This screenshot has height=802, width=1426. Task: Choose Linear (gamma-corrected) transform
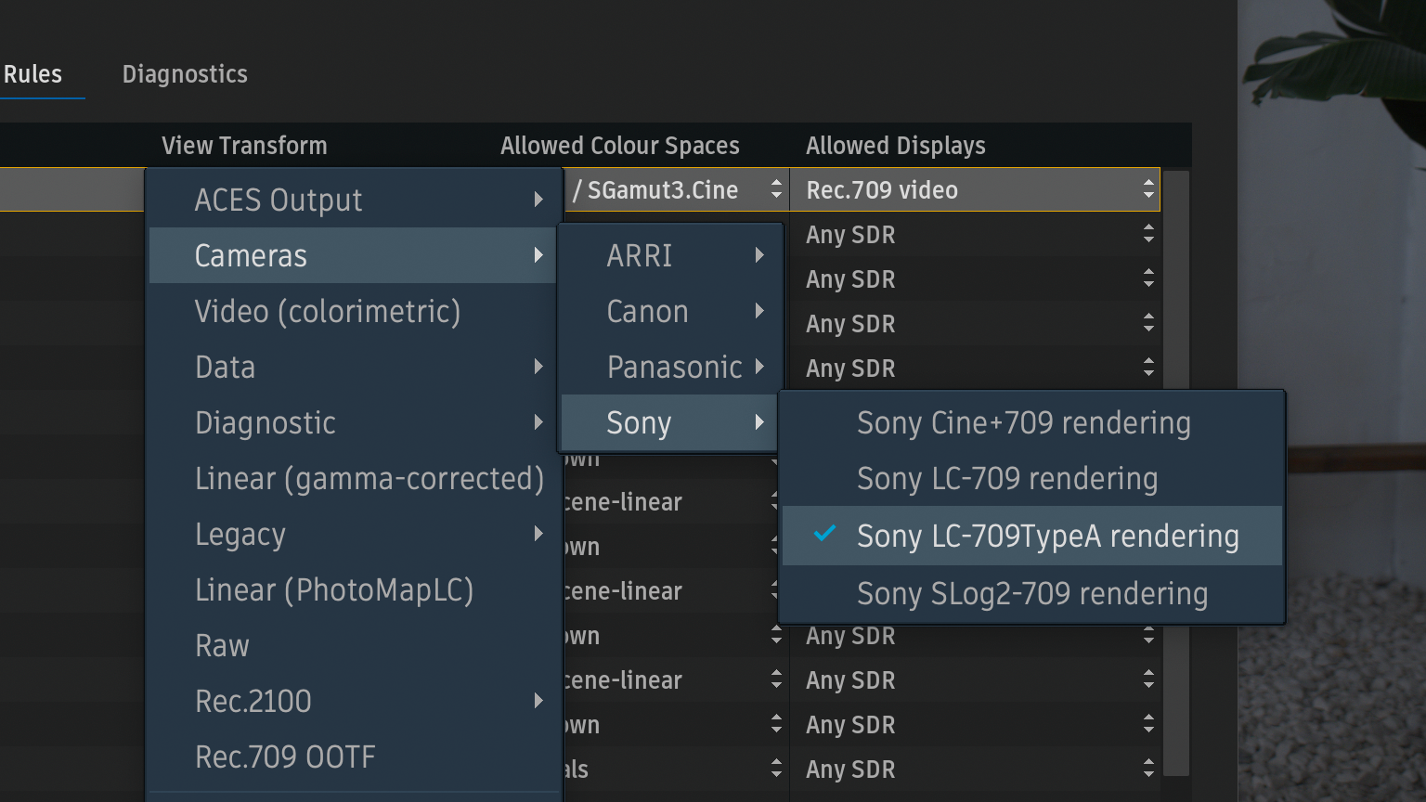[x=353, y=478]
